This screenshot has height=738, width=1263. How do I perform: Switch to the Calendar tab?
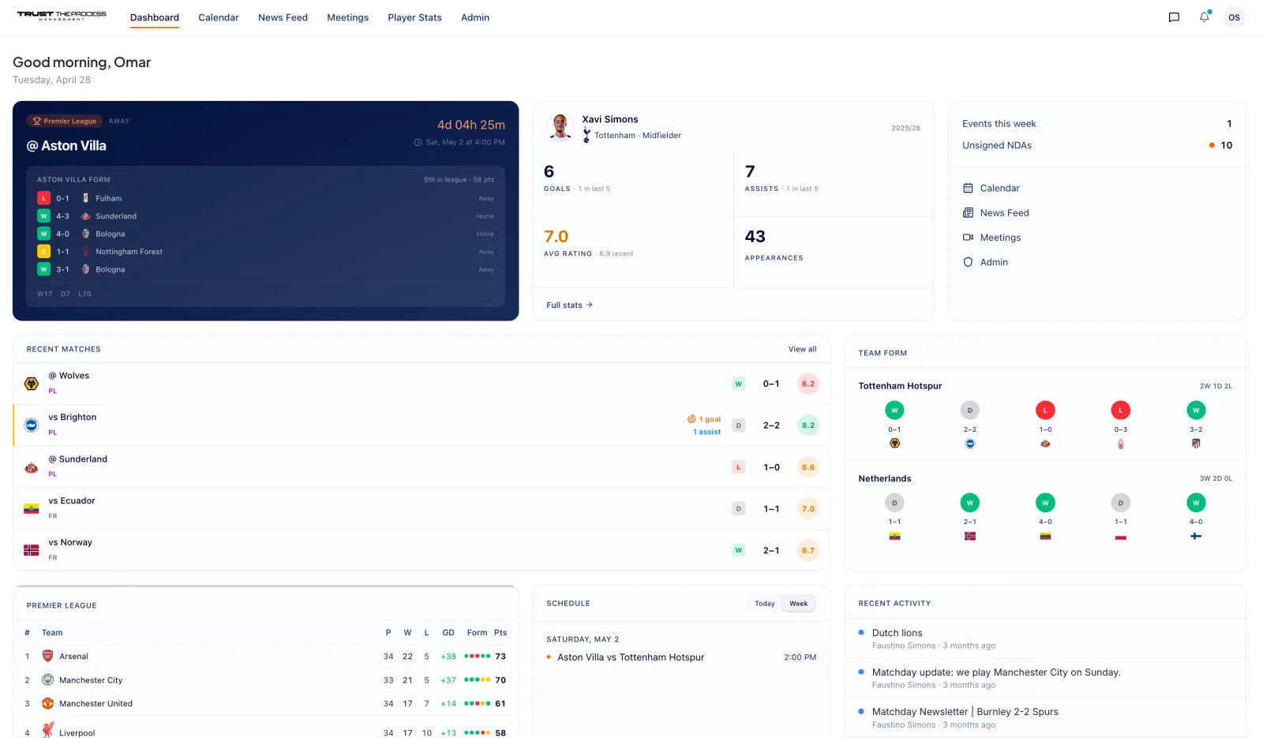[219, 17]
